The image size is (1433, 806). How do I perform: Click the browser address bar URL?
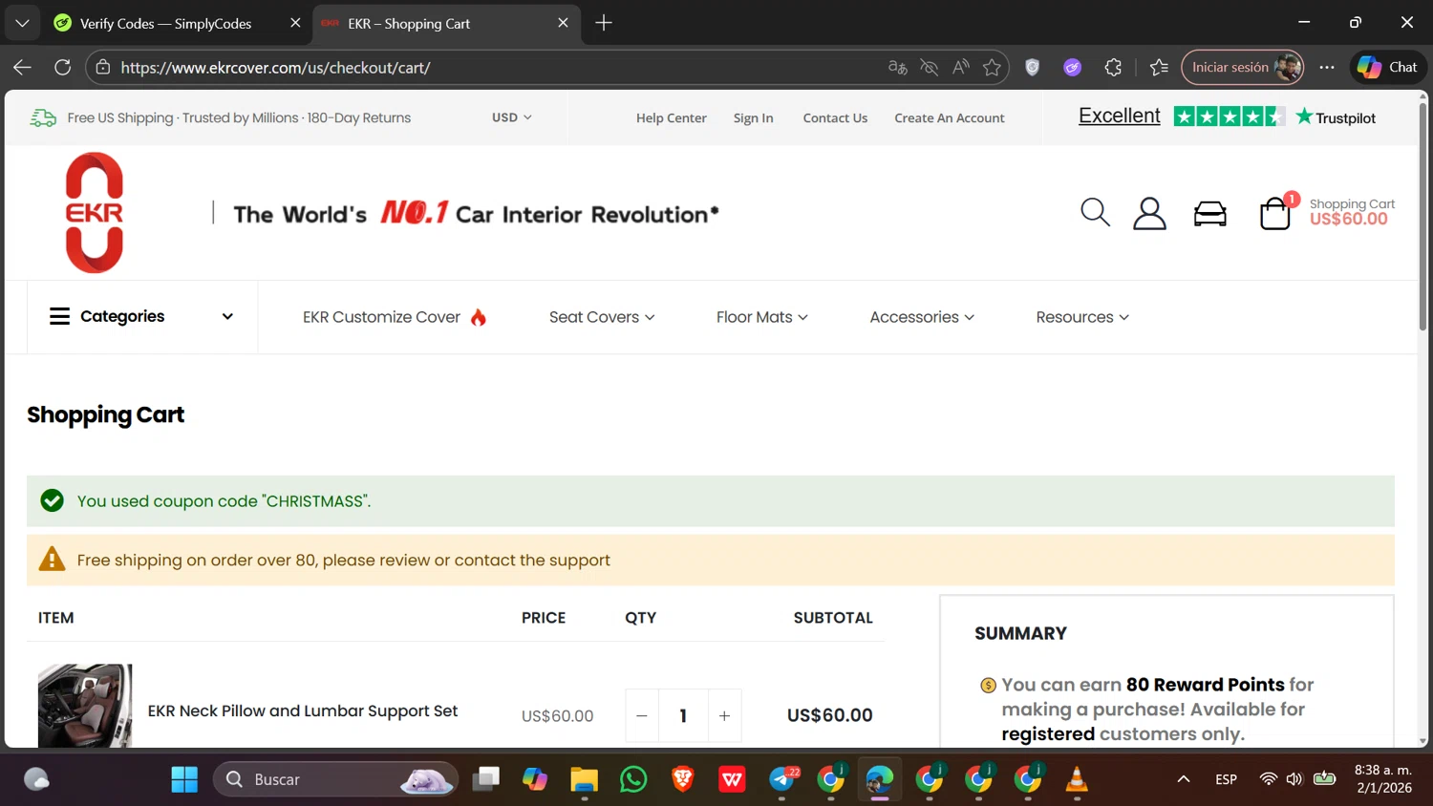(x=275, y=68)
